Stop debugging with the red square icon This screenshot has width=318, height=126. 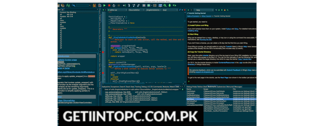click(109, 6)
